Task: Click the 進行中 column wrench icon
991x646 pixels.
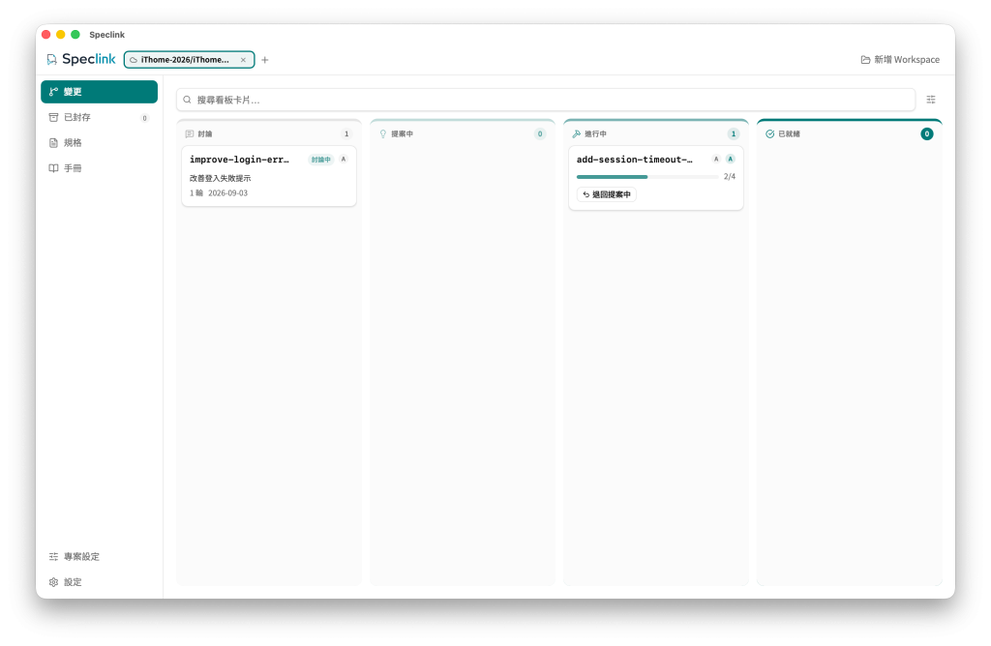Action: click(x=577, y=133)
